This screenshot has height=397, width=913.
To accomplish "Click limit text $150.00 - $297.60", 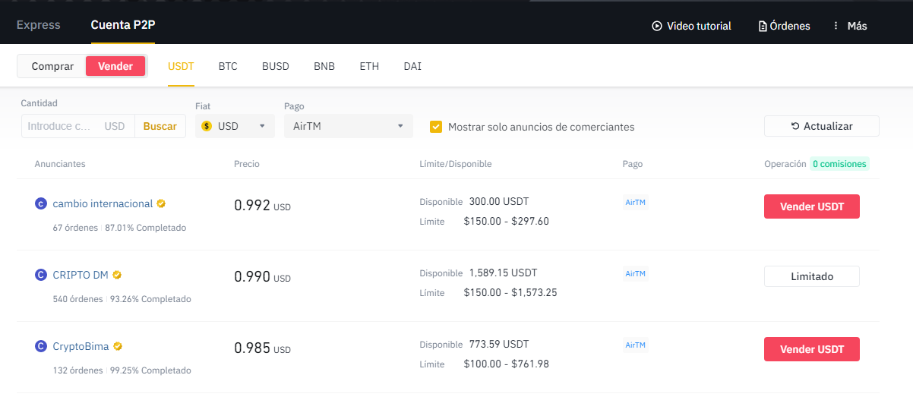I will coord(506,221).
